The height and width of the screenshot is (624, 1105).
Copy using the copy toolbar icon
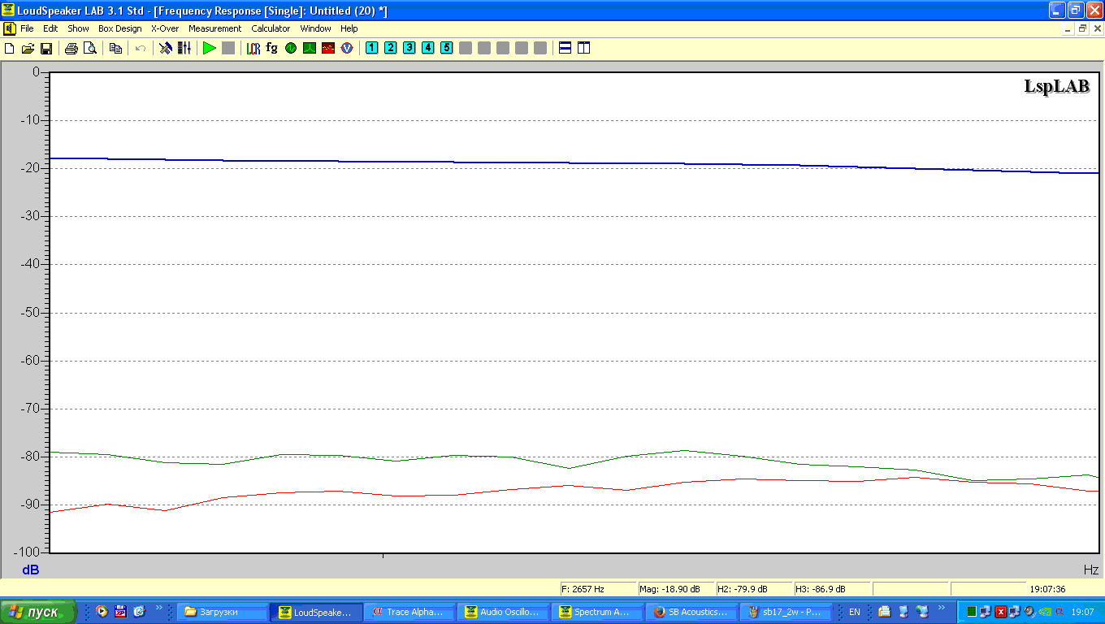tap(115, 49)
